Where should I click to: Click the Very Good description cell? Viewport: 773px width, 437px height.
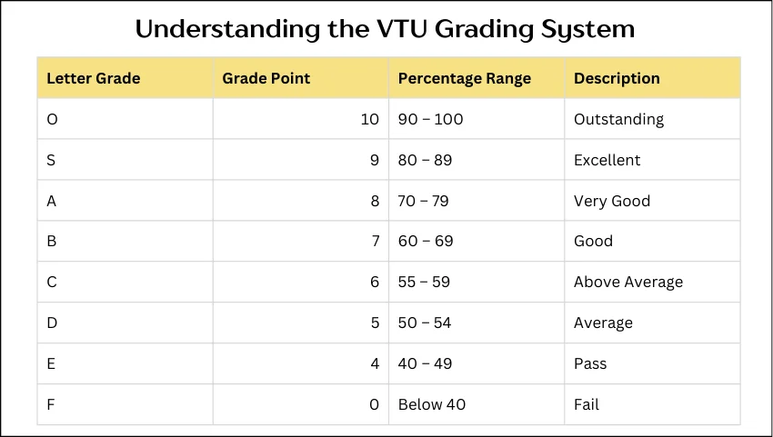click(612, 201)
